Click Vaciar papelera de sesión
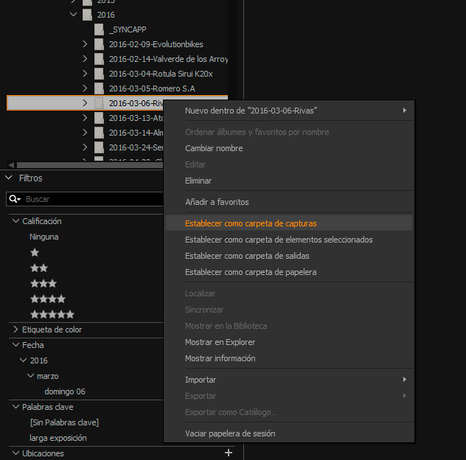 point(230,433)
